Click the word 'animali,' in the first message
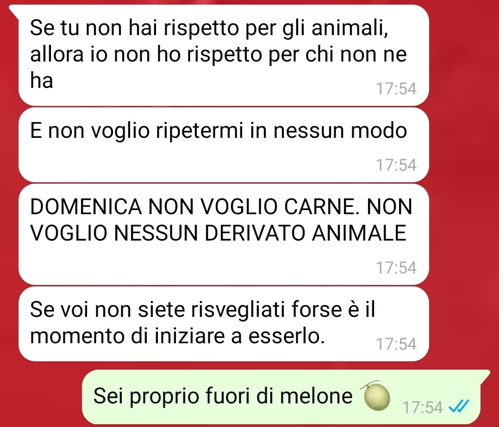The image size is (499, 427). point(350,28)
